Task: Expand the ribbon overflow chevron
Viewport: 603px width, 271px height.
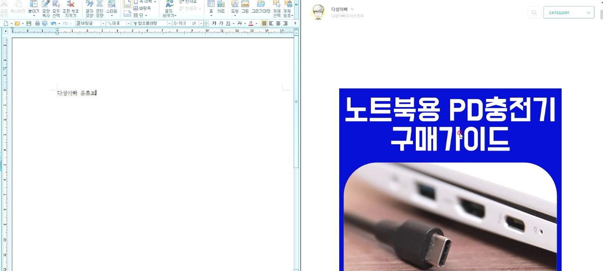Action: point(297,4)
